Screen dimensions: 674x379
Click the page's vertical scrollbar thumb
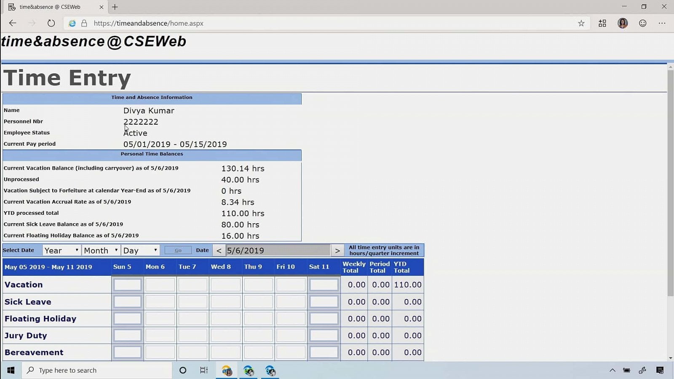coord(671,183)
